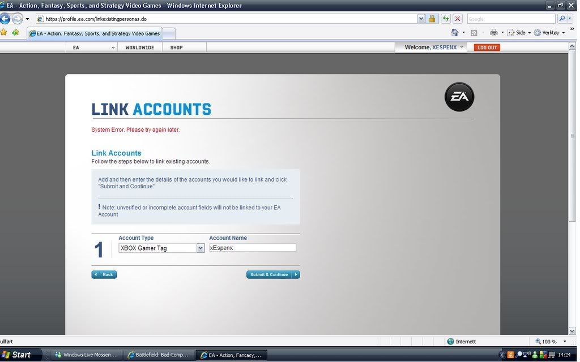The height and width of the screenshot is (362, 580).
Task: Click the magnifier tray icon
Action: click(519, 355)
